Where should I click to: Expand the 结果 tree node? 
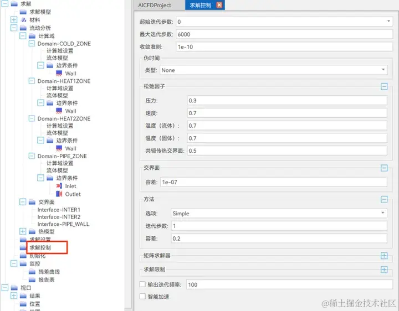coord(14,296)
